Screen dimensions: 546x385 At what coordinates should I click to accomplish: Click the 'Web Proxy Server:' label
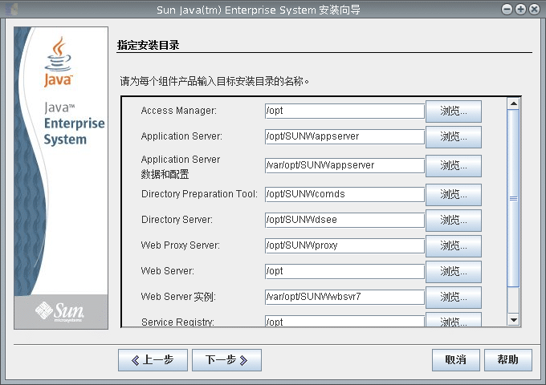tap(181, 245)
